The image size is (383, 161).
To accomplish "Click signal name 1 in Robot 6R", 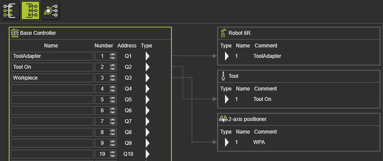I will click(236, 56).
